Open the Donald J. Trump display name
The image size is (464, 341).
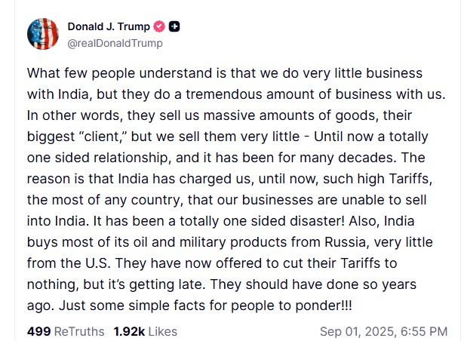tap(109, 27)
